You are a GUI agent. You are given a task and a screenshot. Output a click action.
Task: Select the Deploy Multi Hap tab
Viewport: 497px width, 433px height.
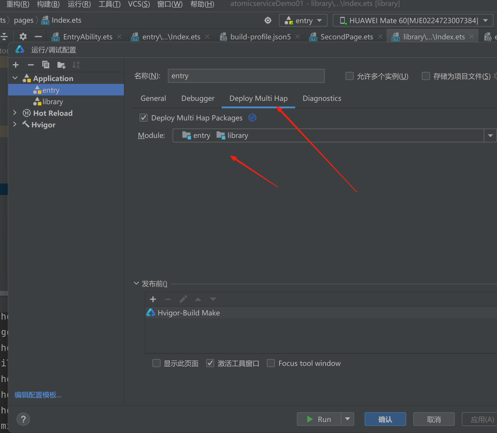258,98
